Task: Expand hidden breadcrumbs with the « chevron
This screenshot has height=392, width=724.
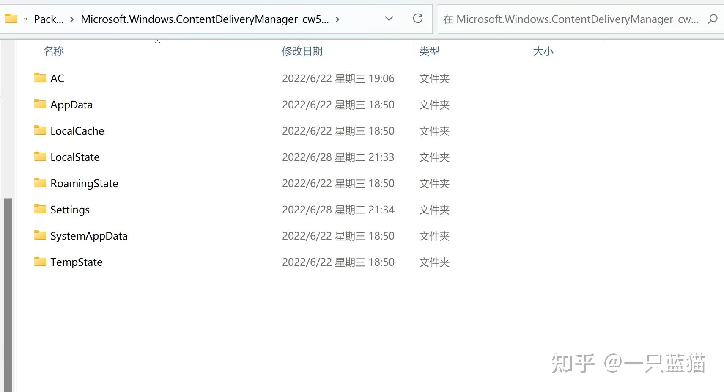Action: pyautogui.click(x=25, y=19)
